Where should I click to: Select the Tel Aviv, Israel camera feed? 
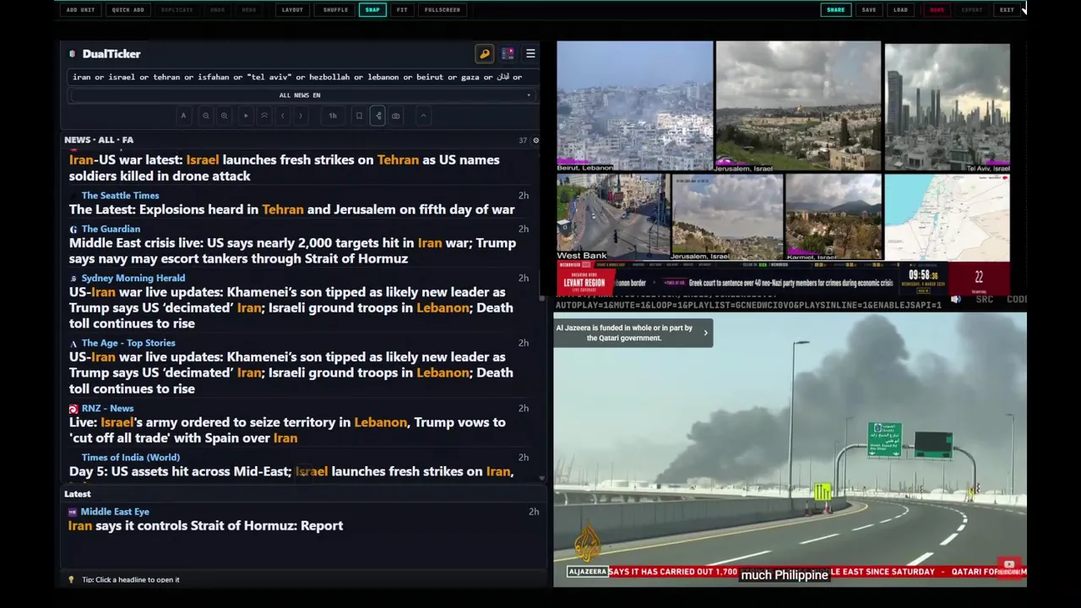pos(947,106)
